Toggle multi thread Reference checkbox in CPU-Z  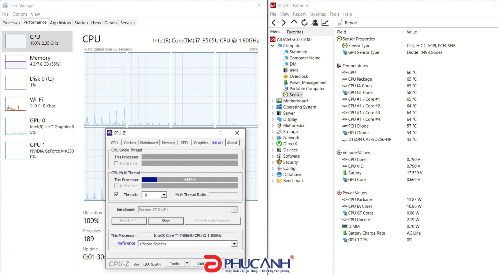coord(116,186)
